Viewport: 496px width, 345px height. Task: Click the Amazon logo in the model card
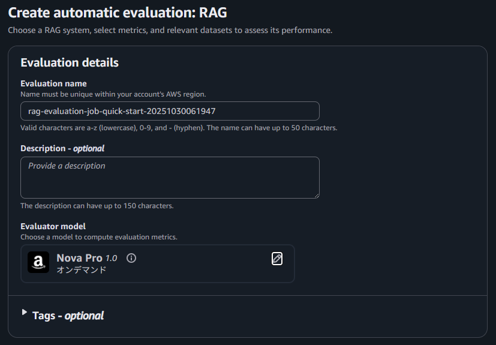(38, 262)
